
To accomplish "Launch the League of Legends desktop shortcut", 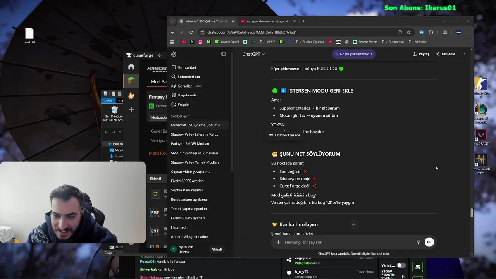I will [481, 114].
